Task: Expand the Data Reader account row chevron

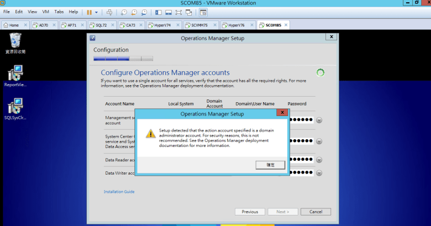Action: click(319, 159)
